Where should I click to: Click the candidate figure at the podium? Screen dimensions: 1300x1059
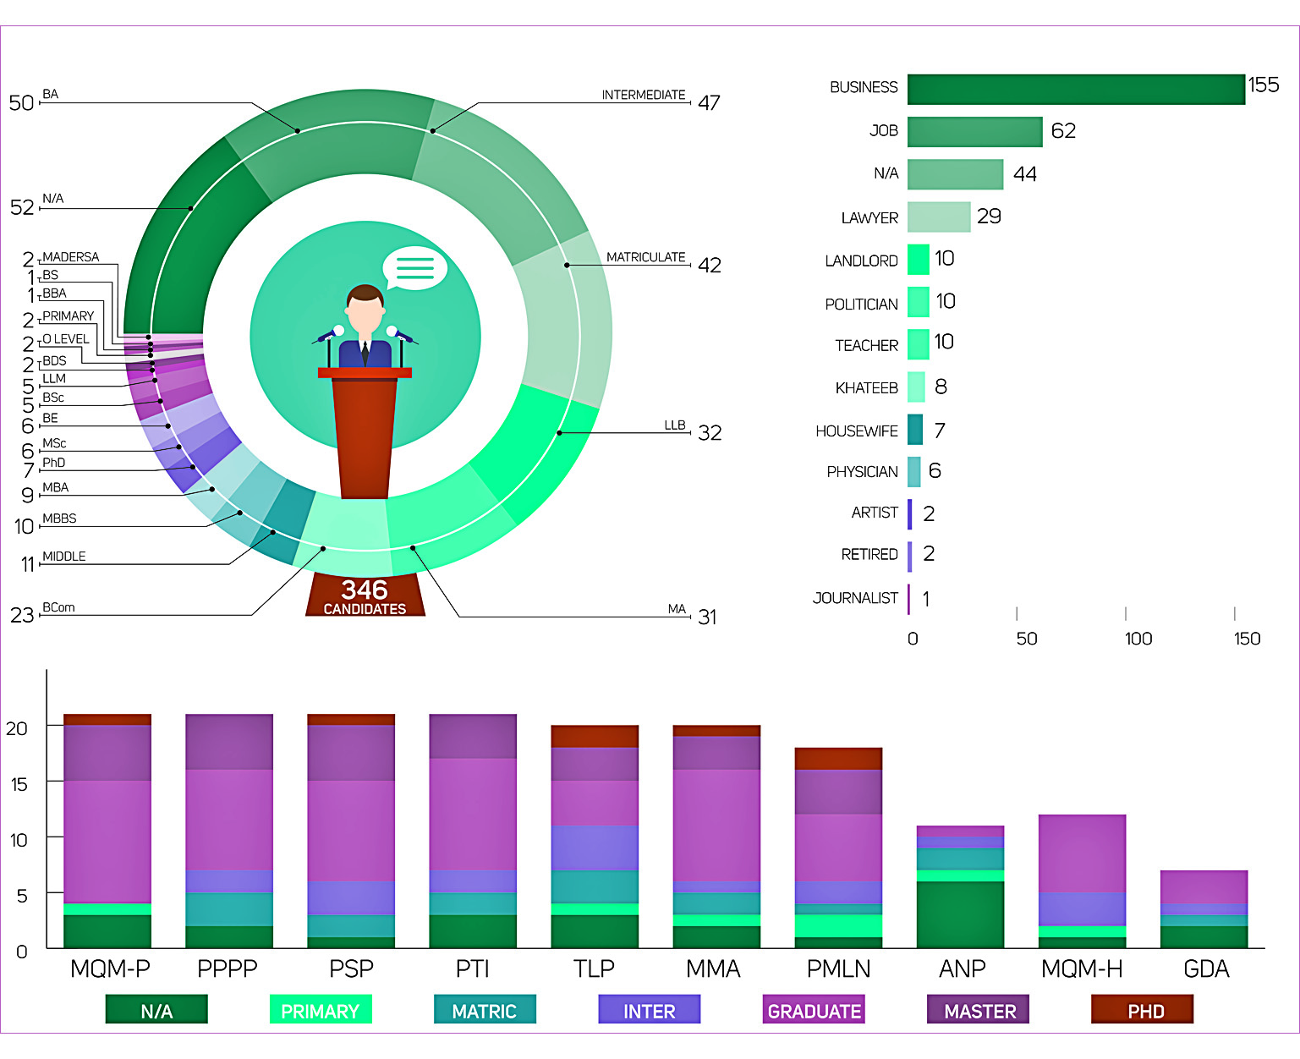(x=365, y=326)
